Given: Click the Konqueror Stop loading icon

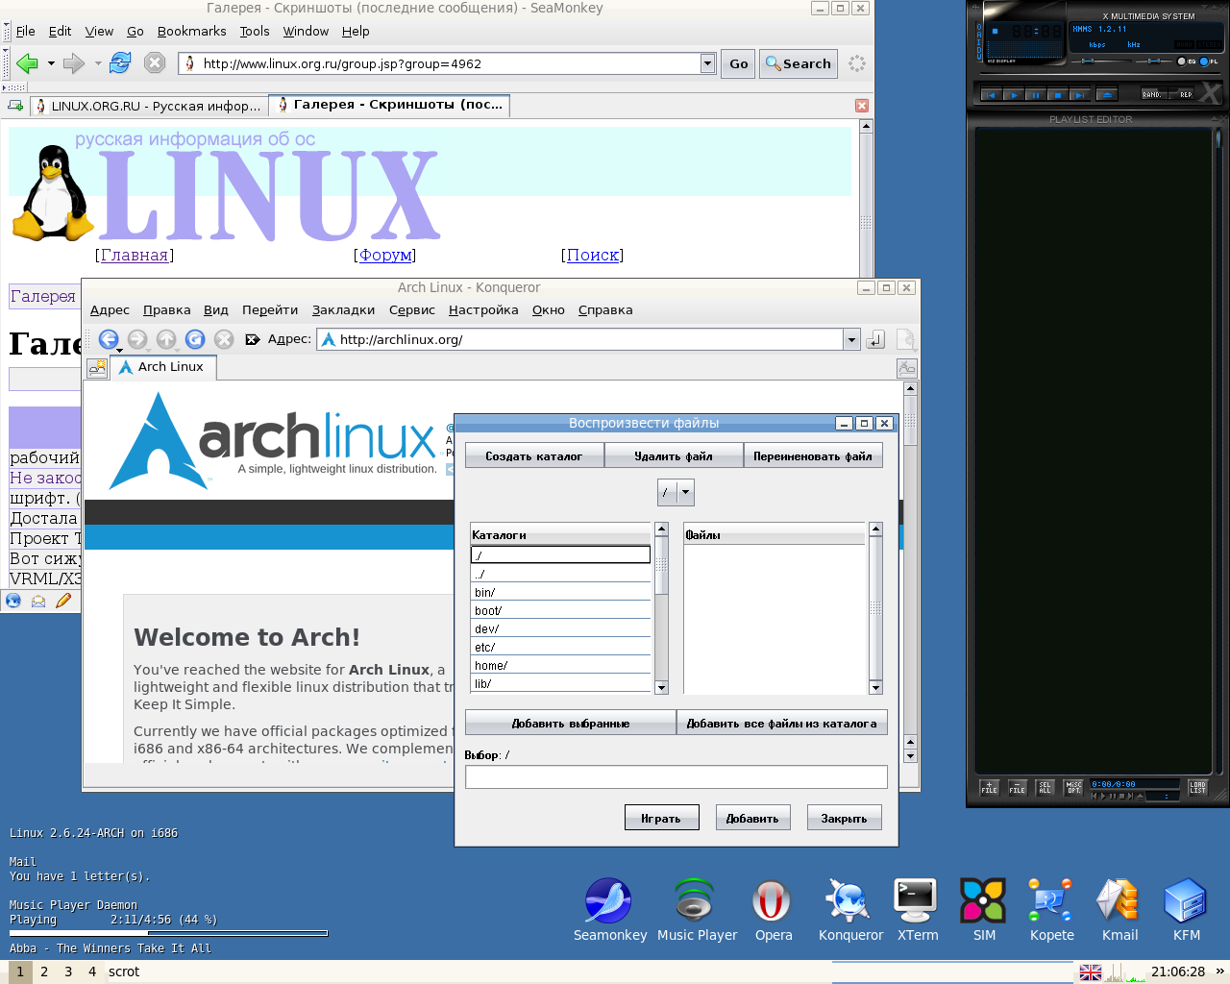Looking at the screenshot, I should point(224,339).
